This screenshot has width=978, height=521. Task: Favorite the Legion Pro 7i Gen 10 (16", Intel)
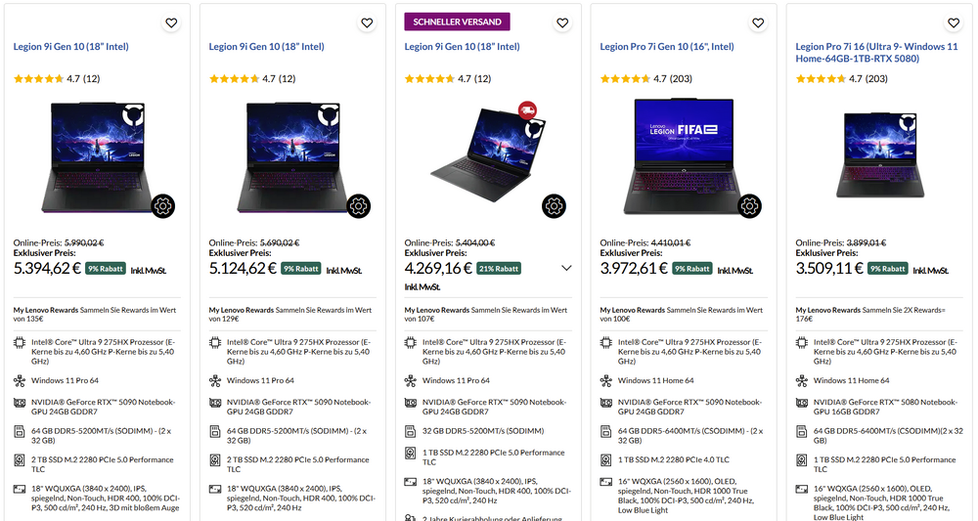tap(758, 22)
